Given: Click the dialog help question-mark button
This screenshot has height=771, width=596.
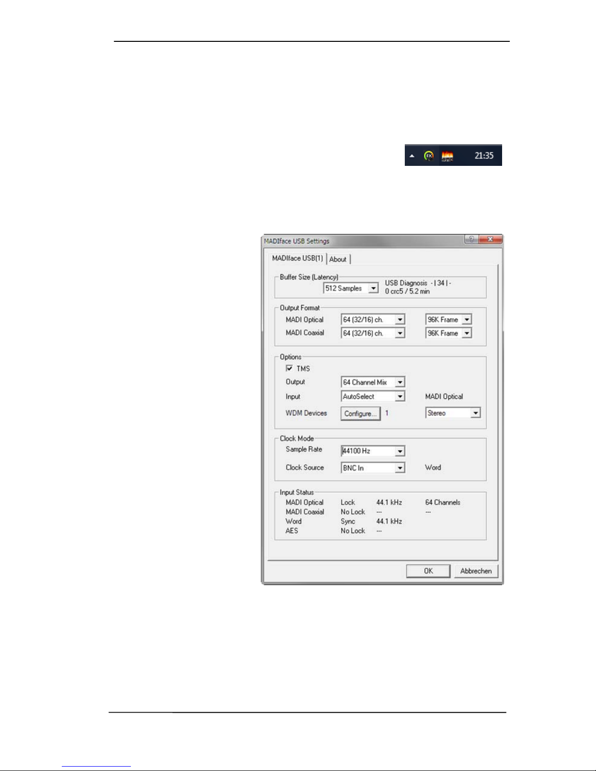Looking at the screenshot, I should point(471,239).
